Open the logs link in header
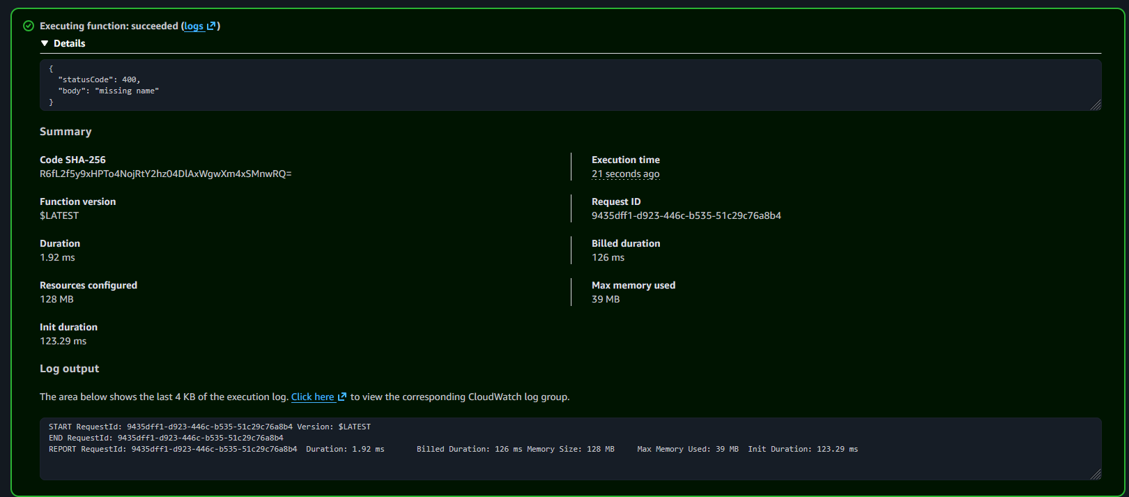The width and height of the screenshot is (1129, 497). [x=194, y=26]
